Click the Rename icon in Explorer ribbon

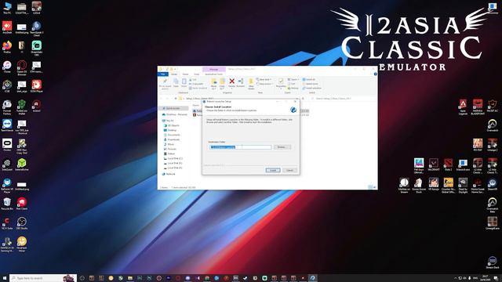[241, 83]
